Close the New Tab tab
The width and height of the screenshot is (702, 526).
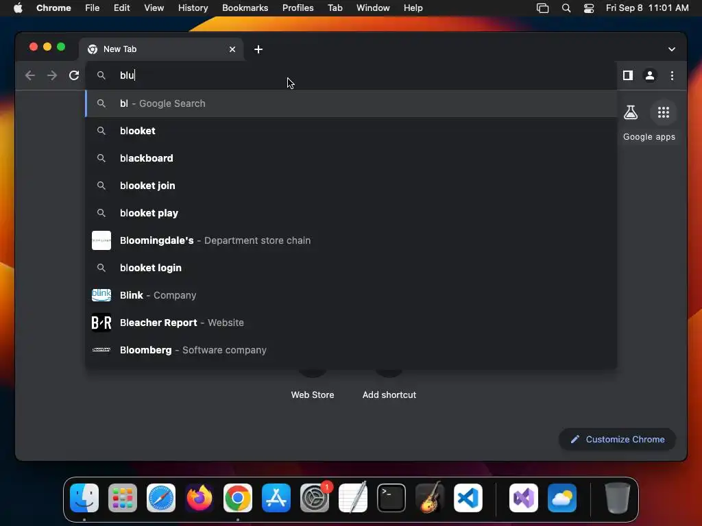point(232,49)
